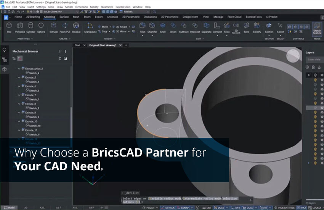The image size is (324, 210).
Task: Select the Sphere primitive tool
Action: pos(41,27)
